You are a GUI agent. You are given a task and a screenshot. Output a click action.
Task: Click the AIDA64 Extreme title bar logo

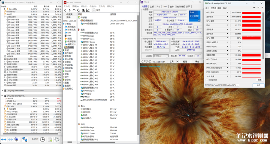65,2
